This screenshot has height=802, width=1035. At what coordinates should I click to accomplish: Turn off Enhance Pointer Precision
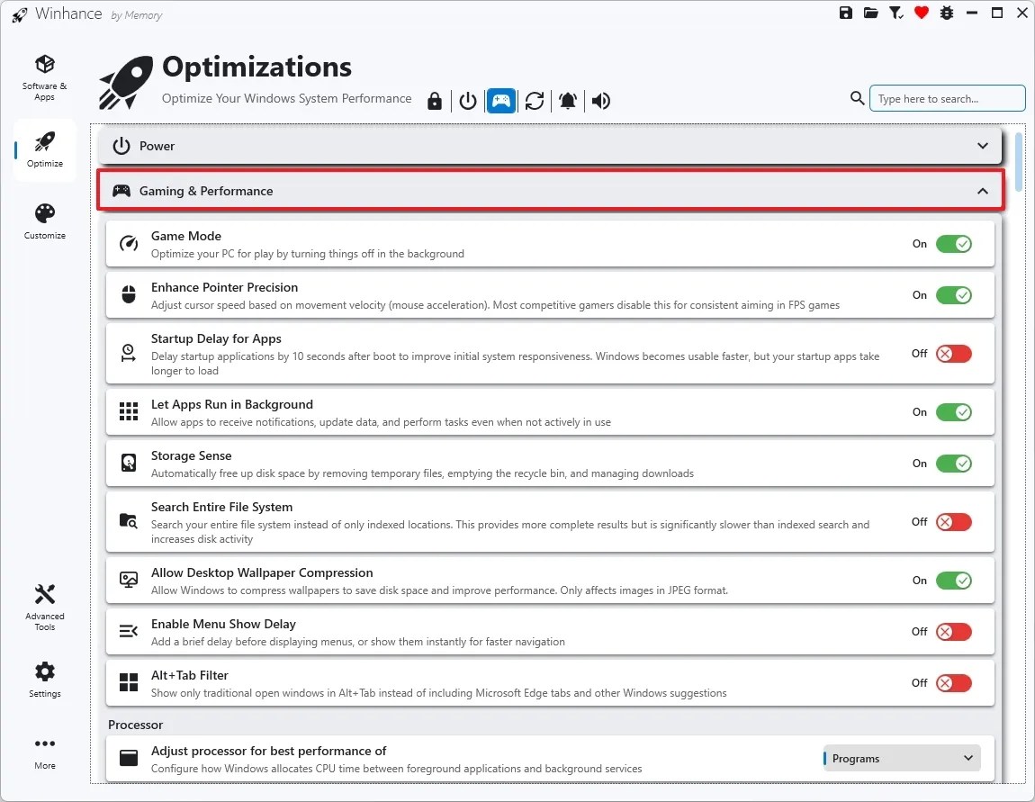point(954,294)
